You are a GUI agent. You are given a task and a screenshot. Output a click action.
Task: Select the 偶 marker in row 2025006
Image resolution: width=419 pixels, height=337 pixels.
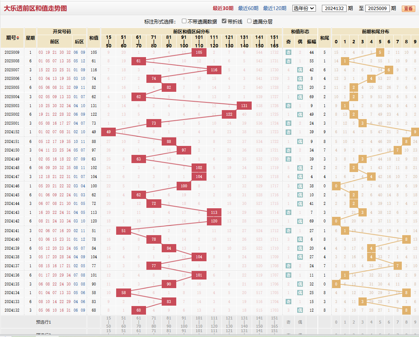pos(300,79)
